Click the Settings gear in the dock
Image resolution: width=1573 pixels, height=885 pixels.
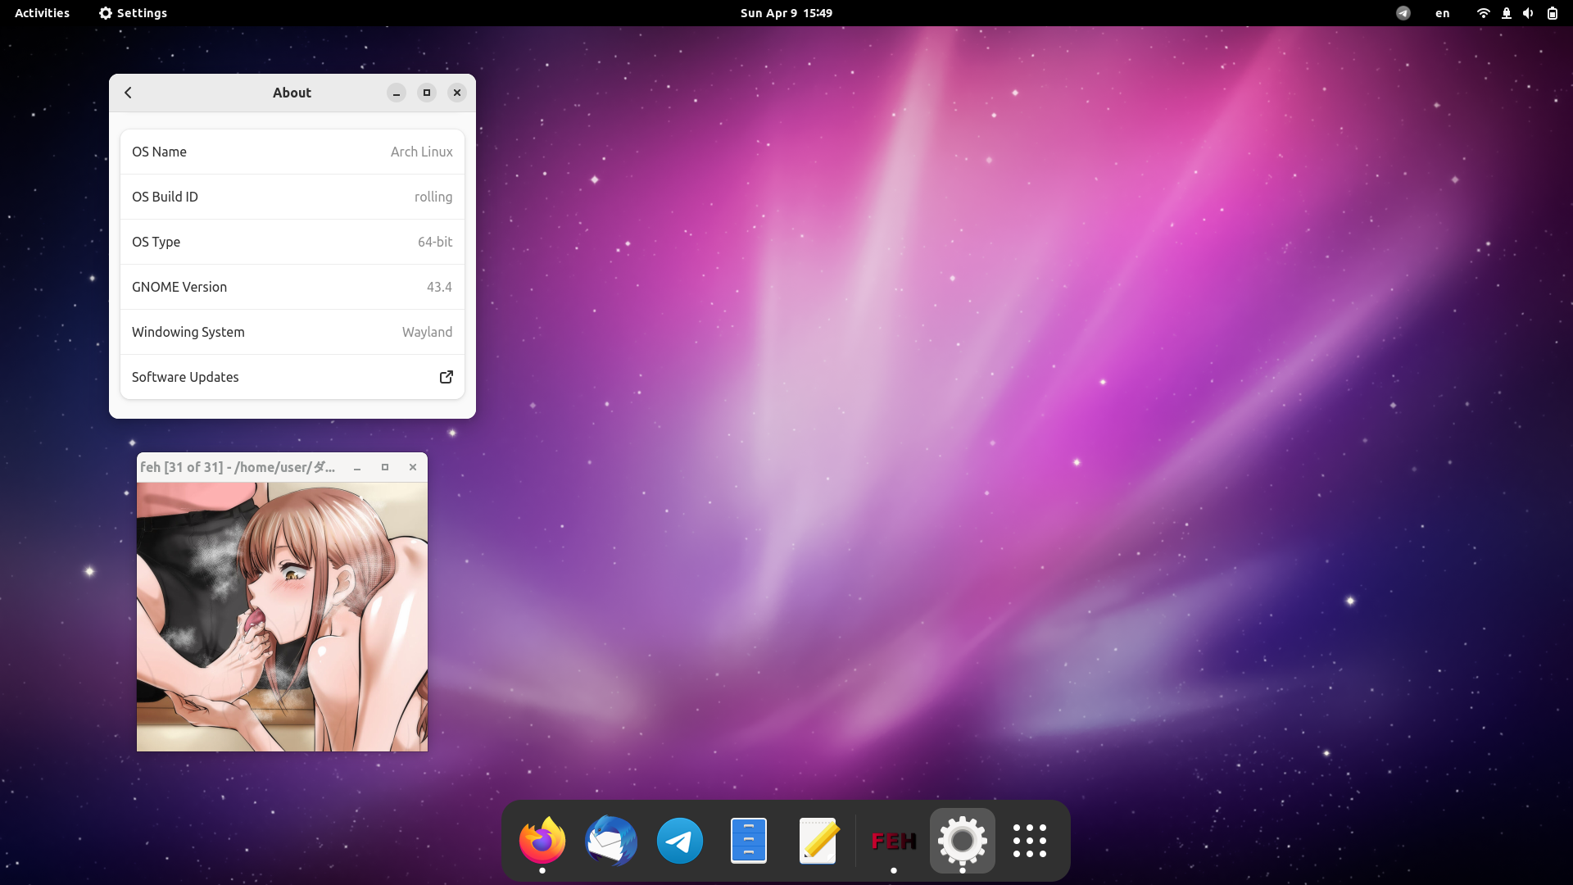pos(963,841)
